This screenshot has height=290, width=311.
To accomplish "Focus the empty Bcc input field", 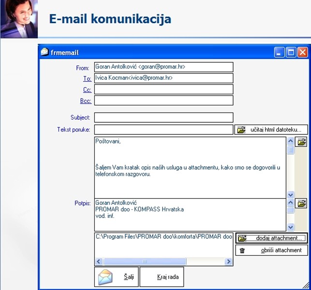I will click(163, 101).
